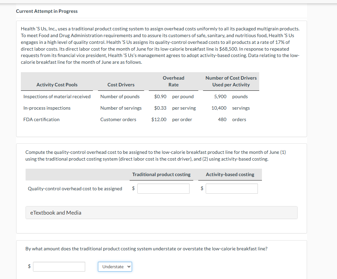Select Overstate from the dropdown

115,267
